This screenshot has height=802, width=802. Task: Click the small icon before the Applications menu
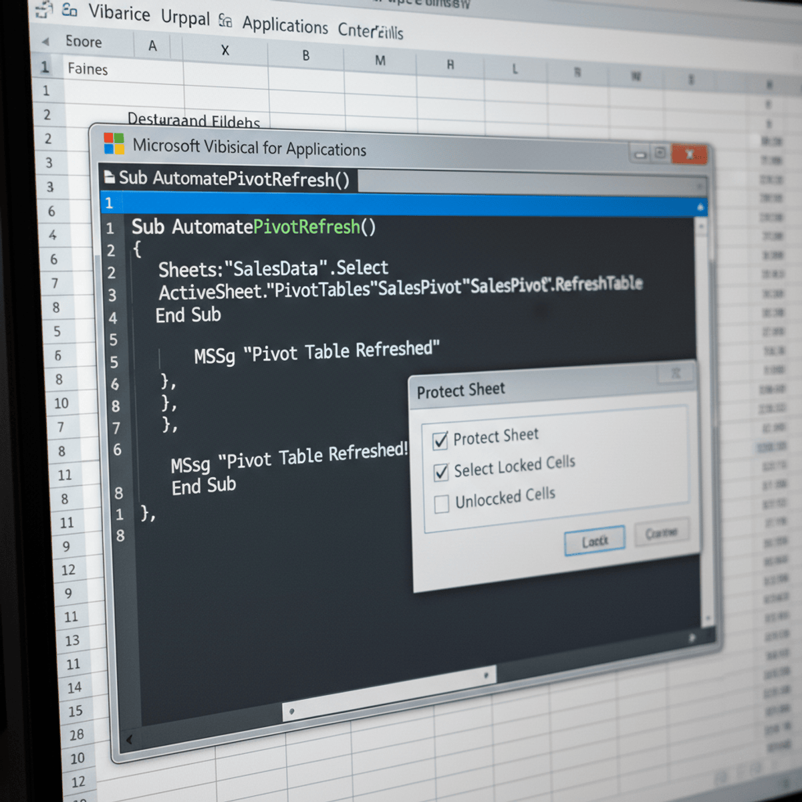click(x=226, y=22)
